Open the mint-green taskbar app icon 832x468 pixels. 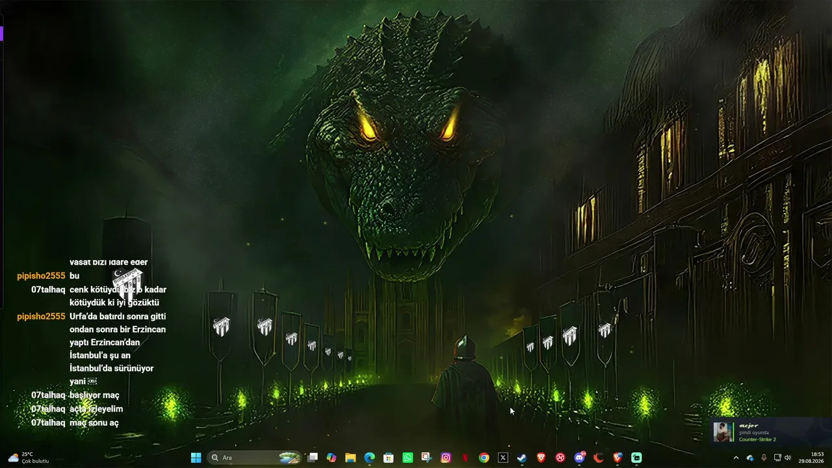point(636,458)
